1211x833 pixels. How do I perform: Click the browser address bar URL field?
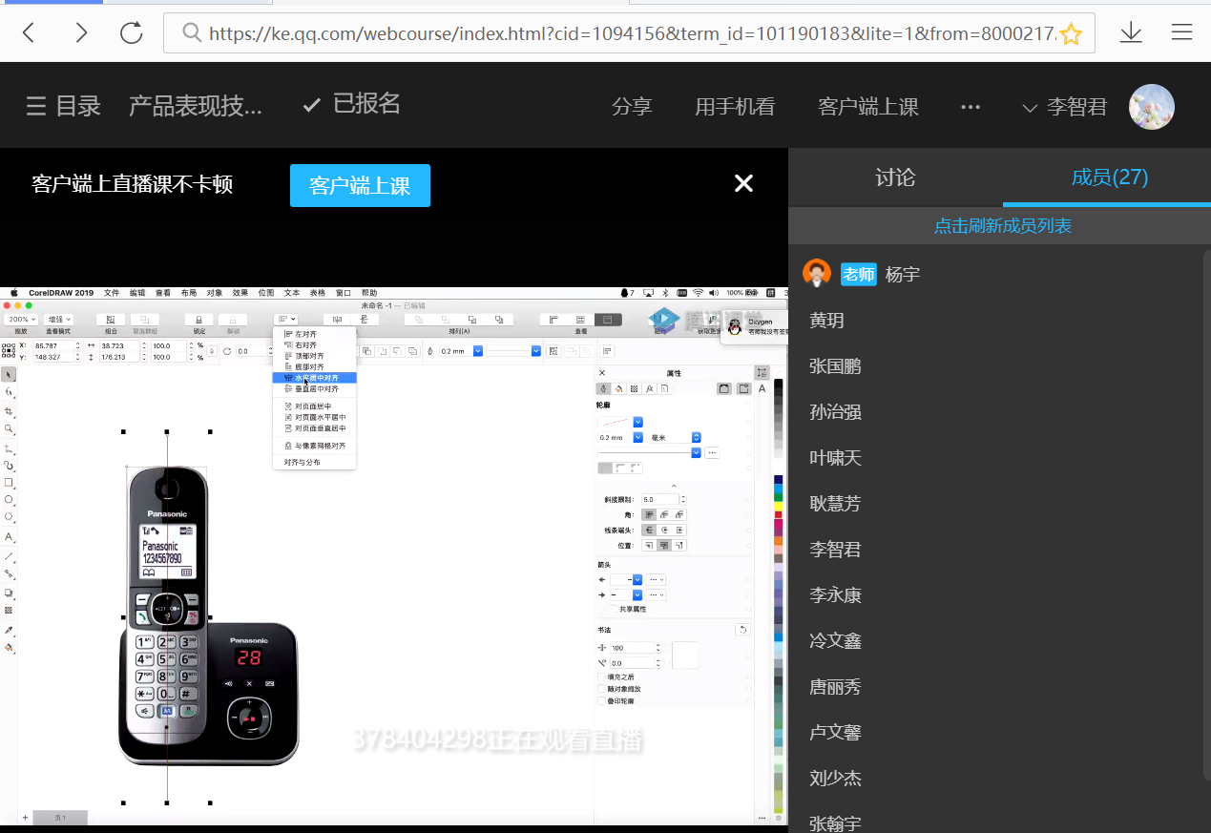[x=630, y=33]
